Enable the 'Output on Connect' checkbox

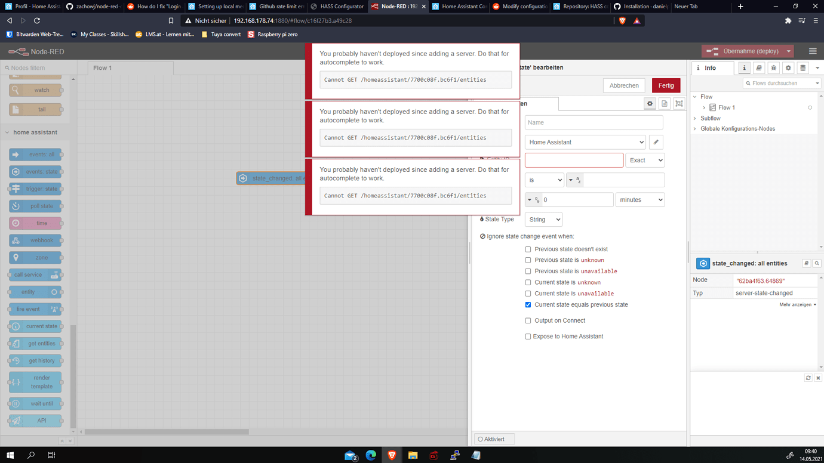(528, 320)
